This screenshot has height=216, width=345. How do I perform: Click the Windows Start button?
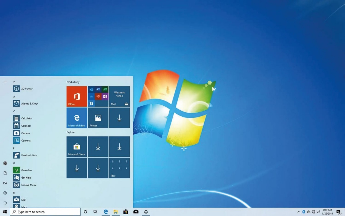(x=5, y=212)
